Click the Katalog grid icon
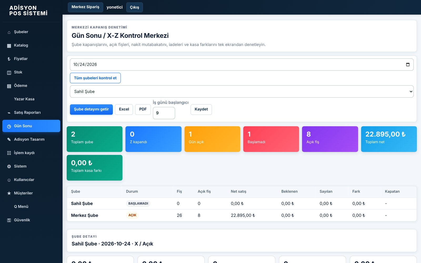This screenshot has width=421, height=263. click(9, 45)
